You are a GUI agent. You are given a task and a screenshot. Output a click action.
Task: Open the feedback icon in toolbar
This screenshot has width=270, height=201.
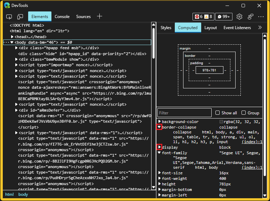pos(251,17)
